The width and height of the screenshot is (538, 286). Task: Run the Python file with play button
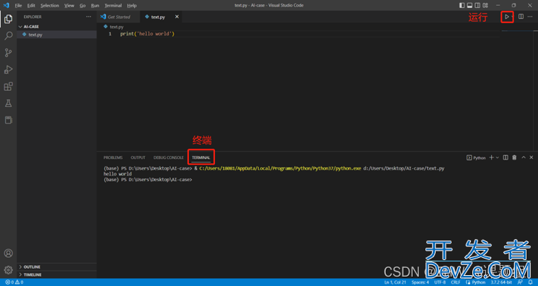click(x=506, y=17)
